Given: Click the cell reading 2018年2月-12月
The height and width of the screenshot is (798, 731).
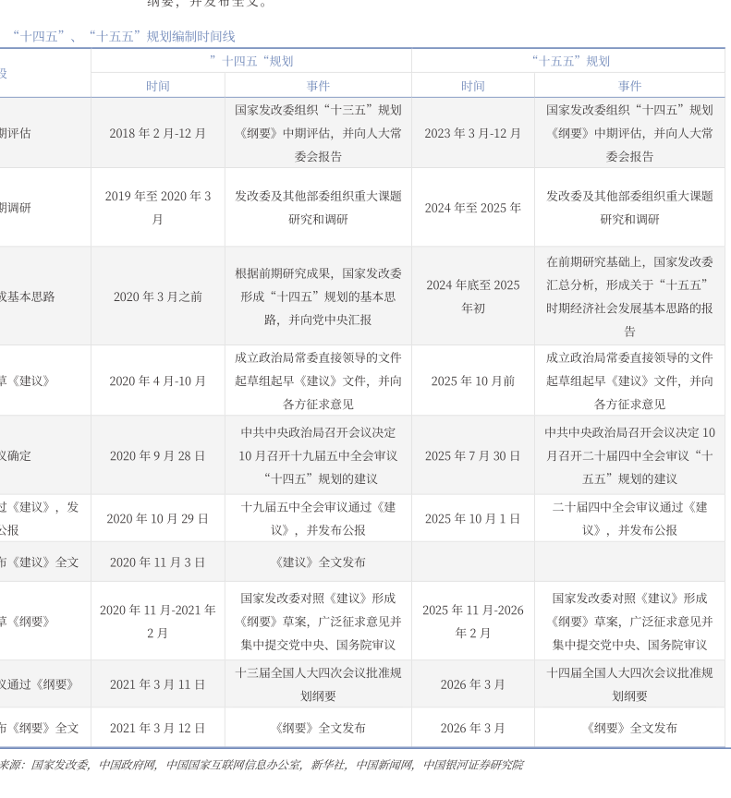Looking at the screenshot, I should [x=157, y=133].
